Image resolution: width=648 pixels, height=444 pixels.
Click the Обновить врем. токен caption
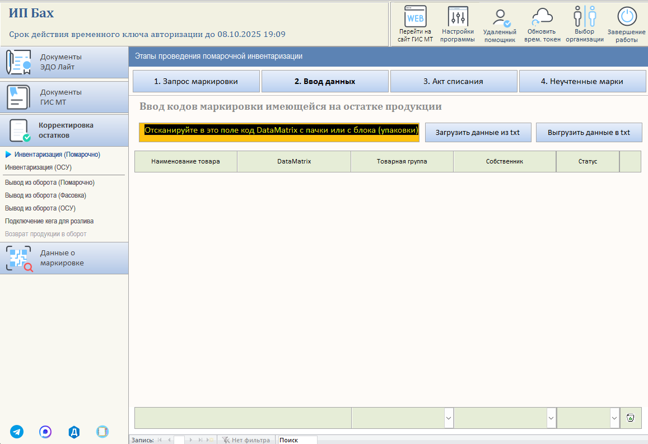click(542, 35)
